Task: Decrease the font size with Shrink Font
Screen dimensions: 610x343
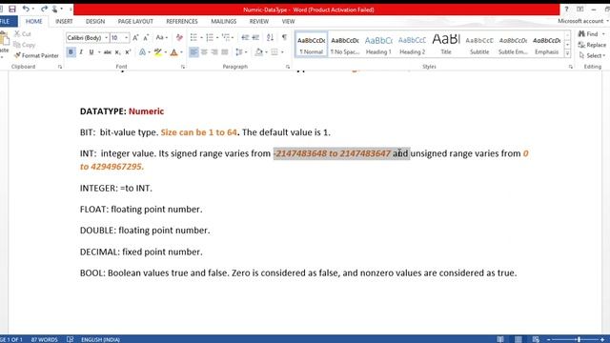Action: pyautogui.click(x=146, y=38)
